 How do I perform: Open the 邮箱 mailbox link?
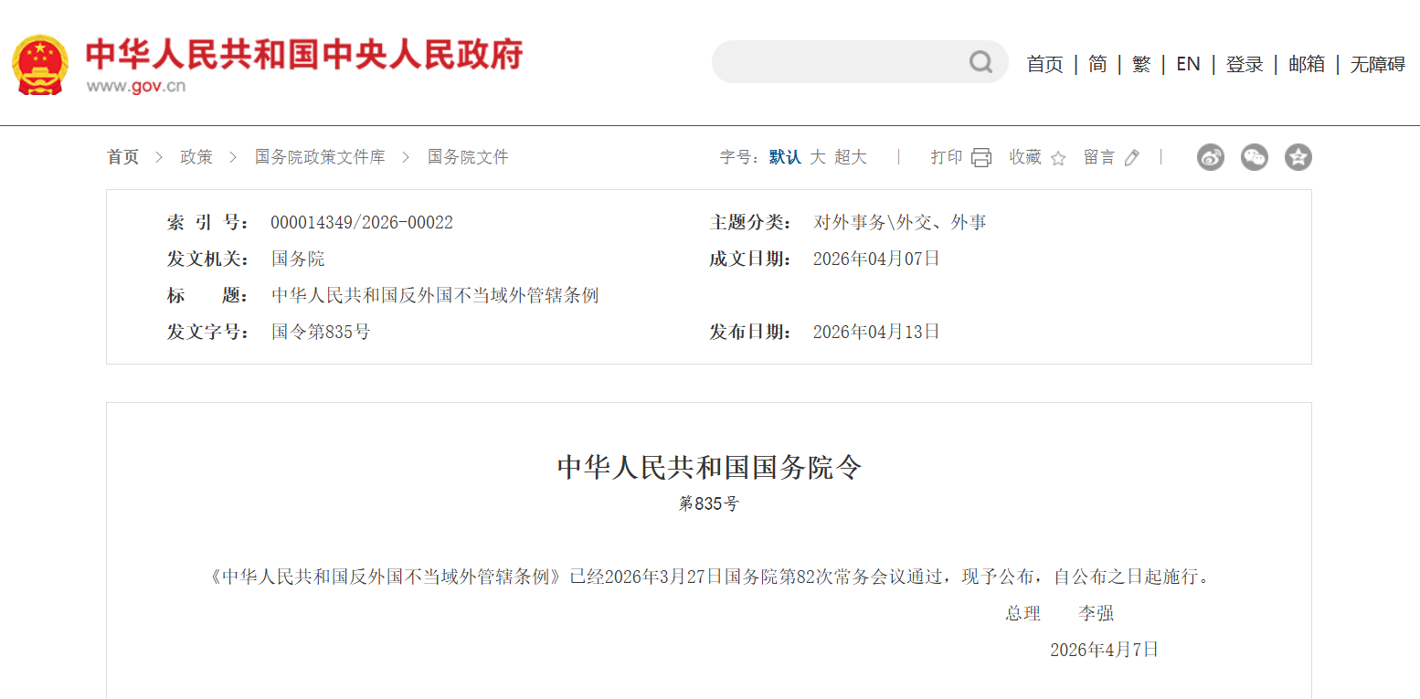pyautogui.click(x=1306, y=63)
